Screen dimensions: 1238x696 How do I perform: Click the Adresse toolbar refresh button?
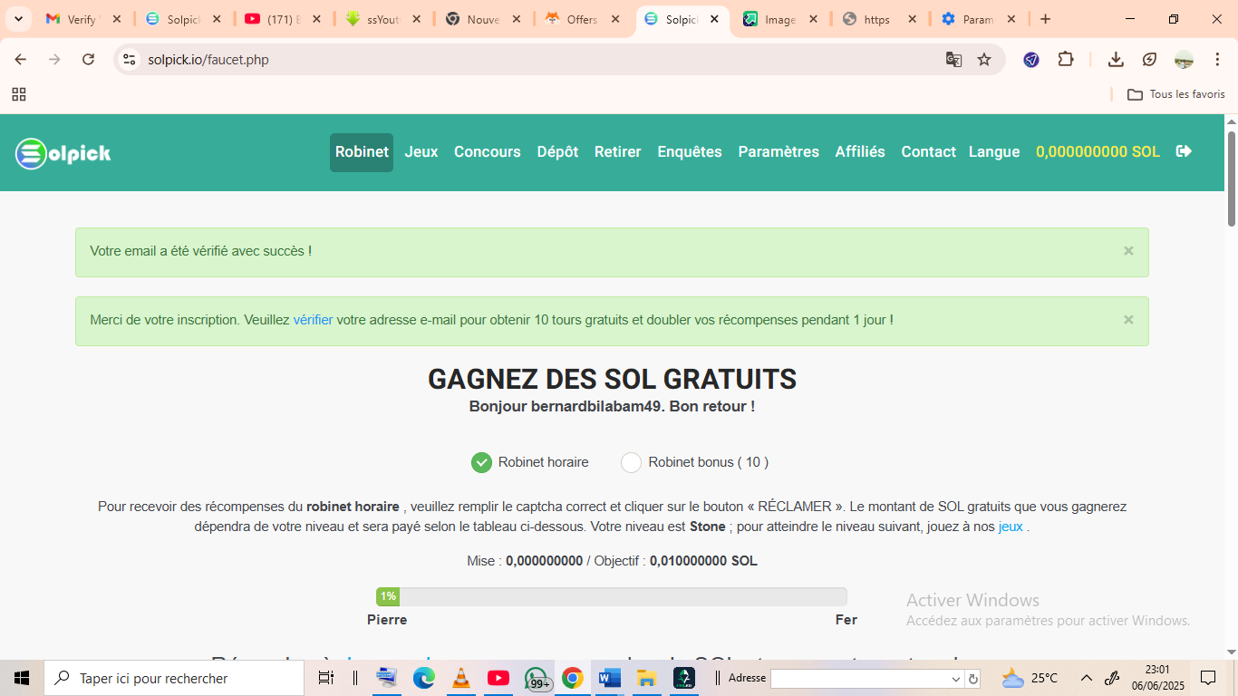point(973,679)
